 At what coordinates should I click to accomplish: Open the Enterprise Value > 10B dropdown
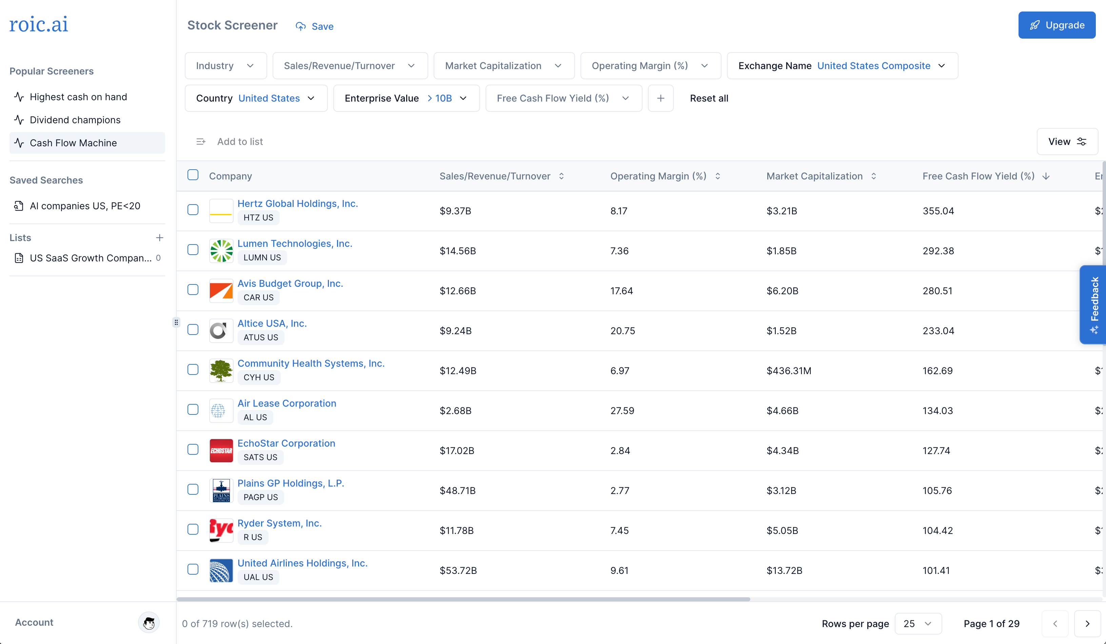pos(407,98)
